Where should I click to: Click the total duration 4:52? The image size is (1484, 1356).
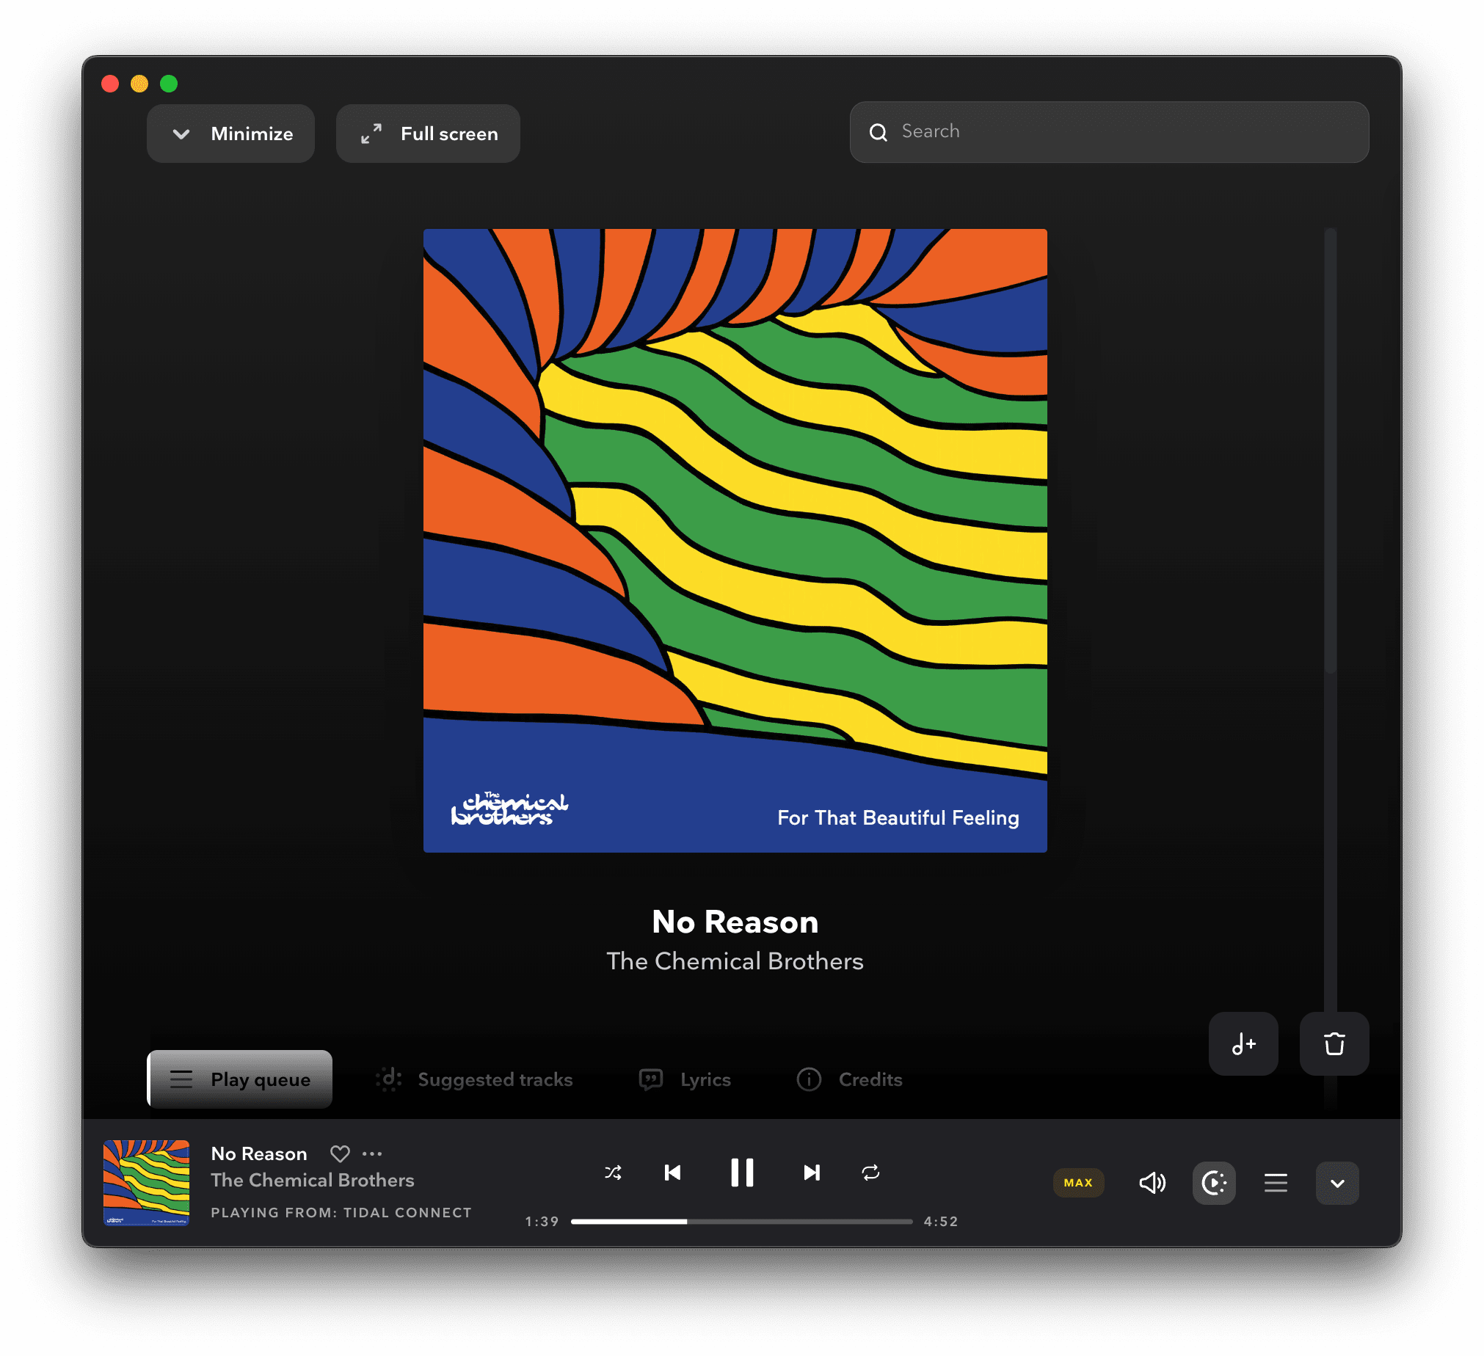[x=941, y=1221]
